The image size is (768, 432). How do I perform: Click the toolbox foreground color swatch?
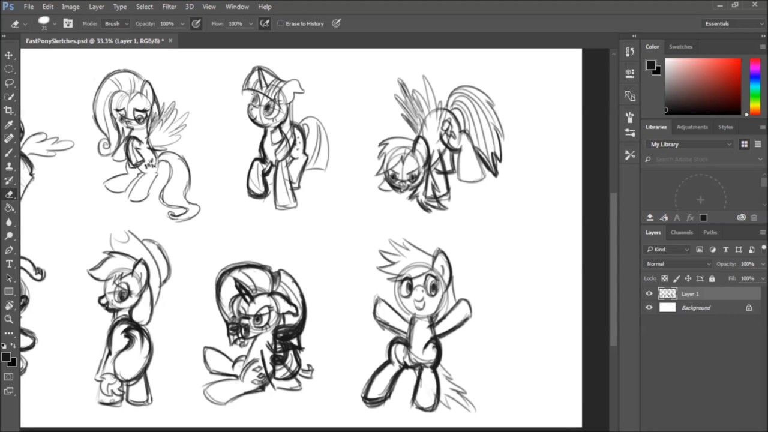(x=6, y=358)
